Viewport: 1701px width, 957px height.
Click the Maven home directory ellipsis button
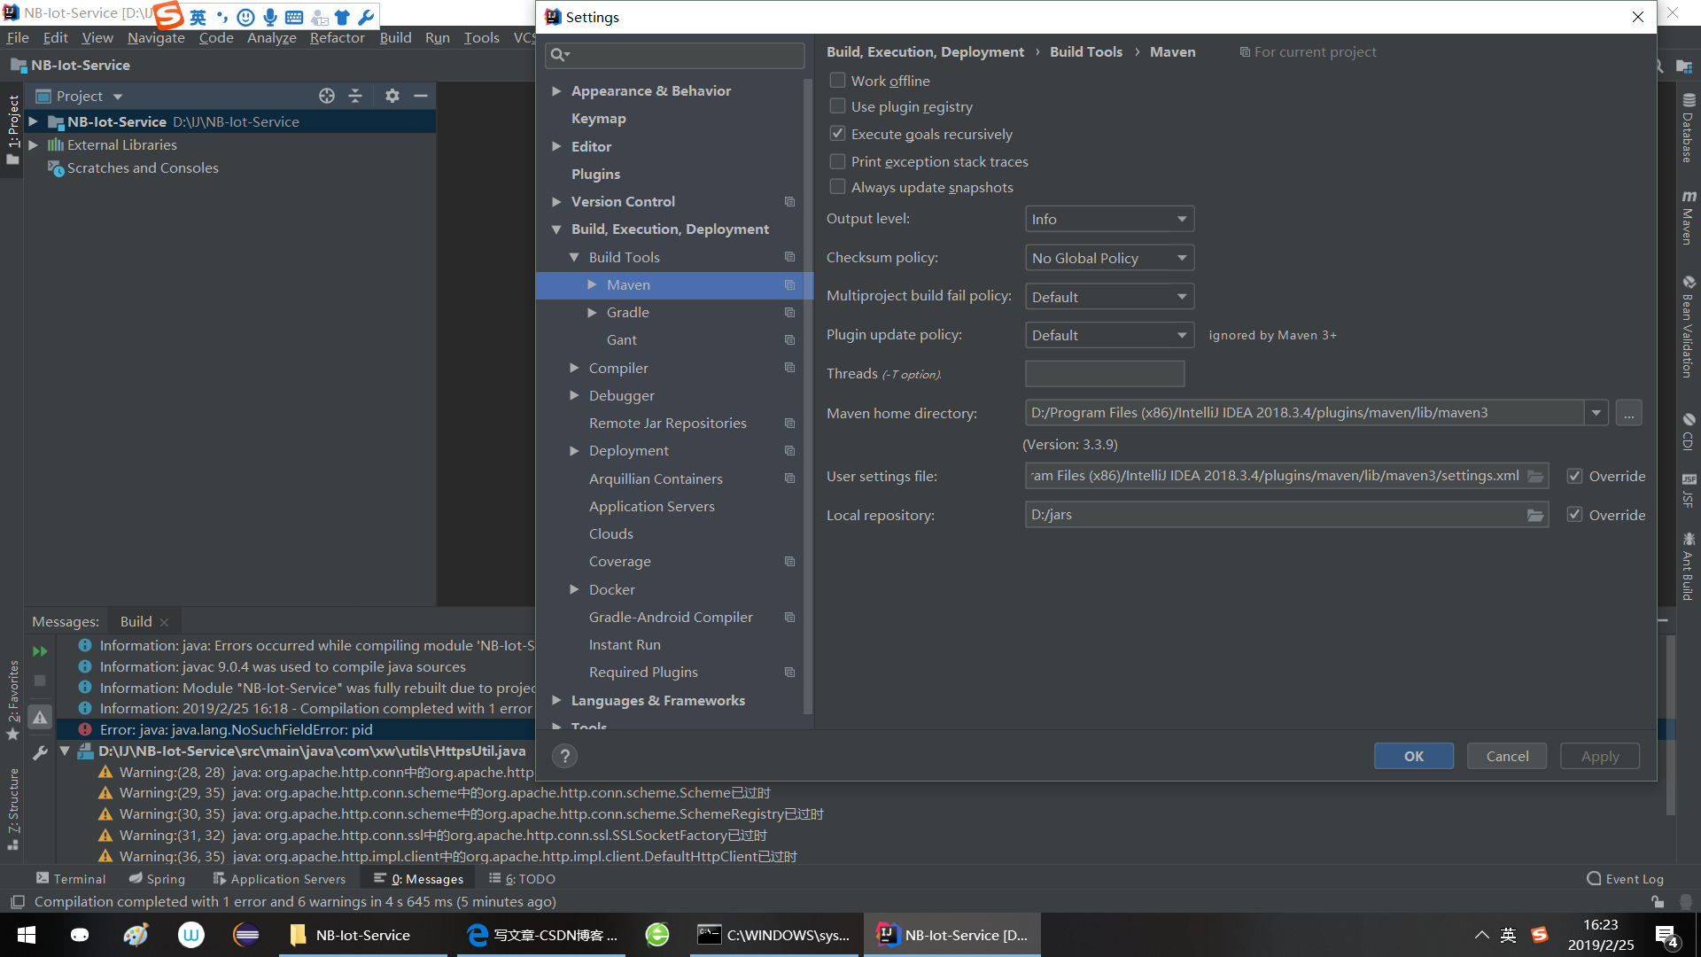click(1628, 413)
